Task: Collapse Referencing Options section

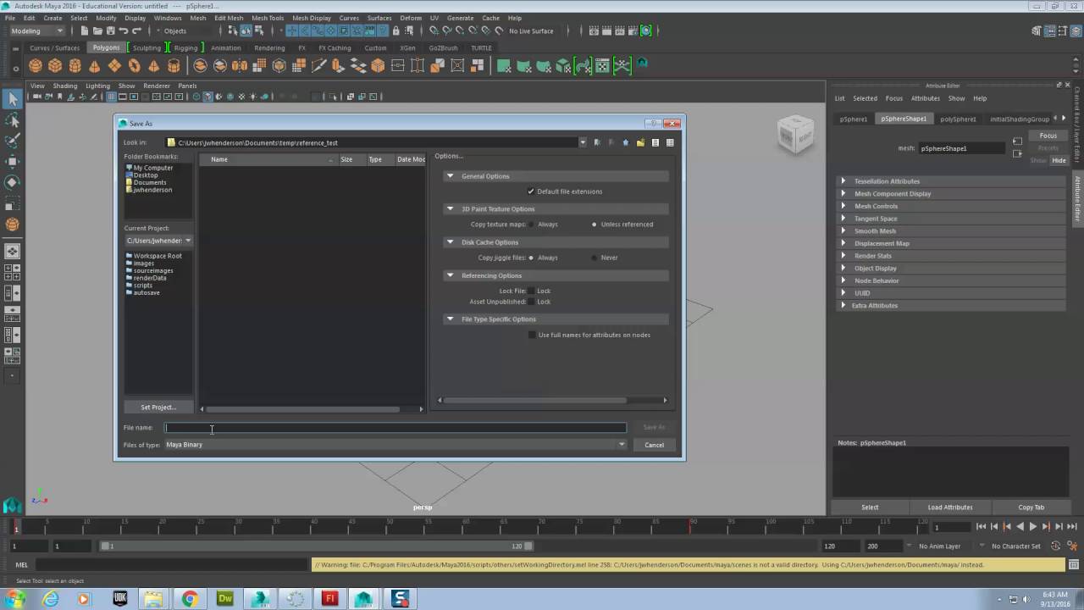Action: click(451, 275)
